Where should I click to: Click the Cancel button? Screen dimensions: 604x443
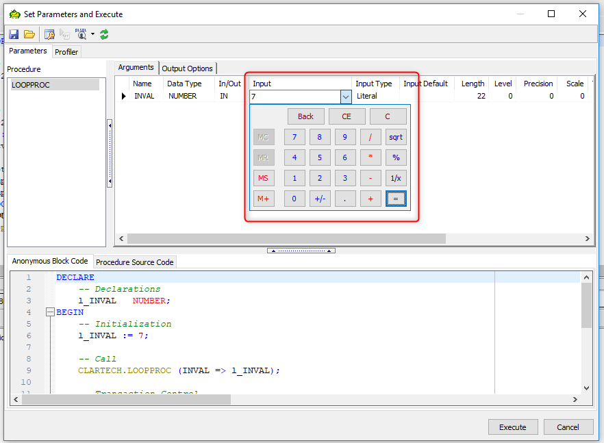click(x=568, y=427)
